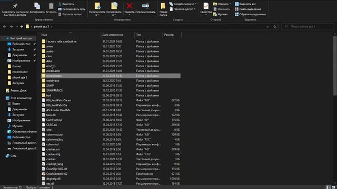The width and height of the screenshot is (337, 189).
Task: Click Изменить in the Открыть group
Action: click(x=221, y=9)
